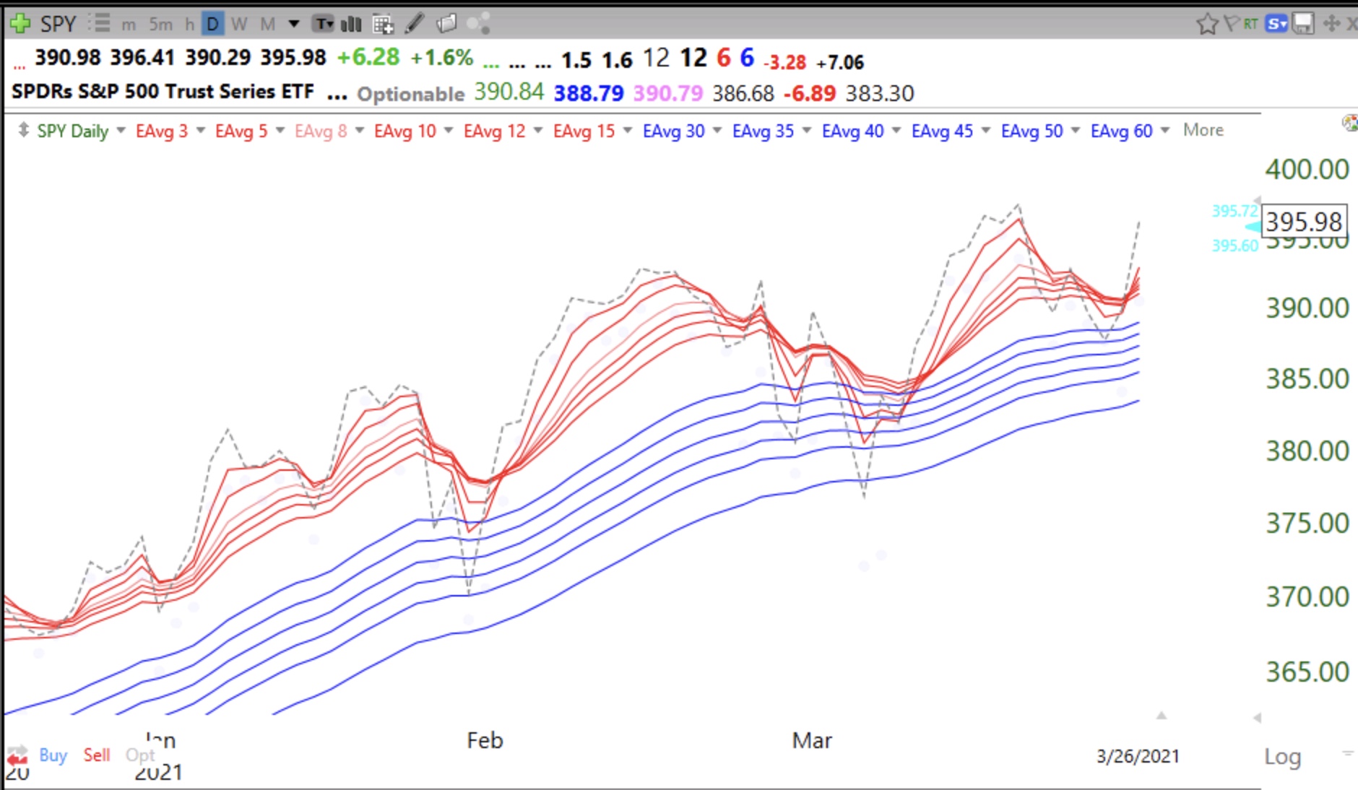Click the pane reorder arrows by SPY Daily
This screenshot has width=1358, height=790.
(23, 130)
